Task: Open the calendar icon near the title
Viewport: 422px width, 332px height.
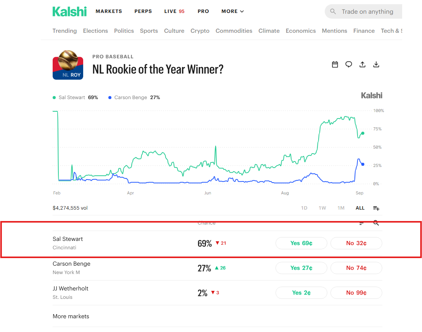Action: click(x=335, y=64)
